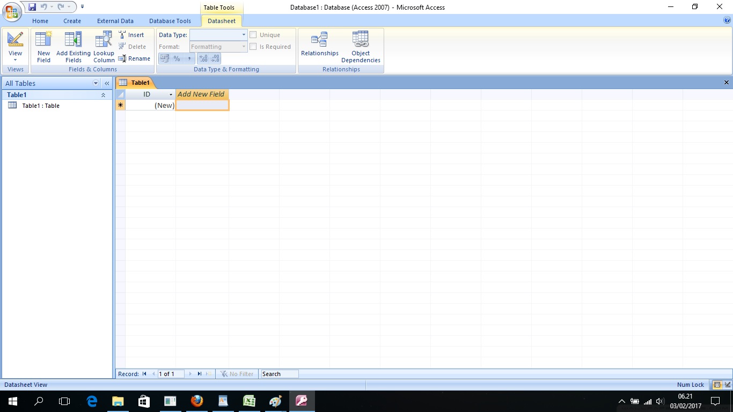This screenshot has height=412, width=733.
Task: Rename the selected field
Action: tap(134, 58)
